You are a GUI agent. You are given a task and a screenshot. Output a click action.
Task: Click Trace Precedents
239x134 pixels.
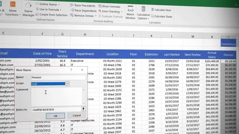tap(83, 6)
